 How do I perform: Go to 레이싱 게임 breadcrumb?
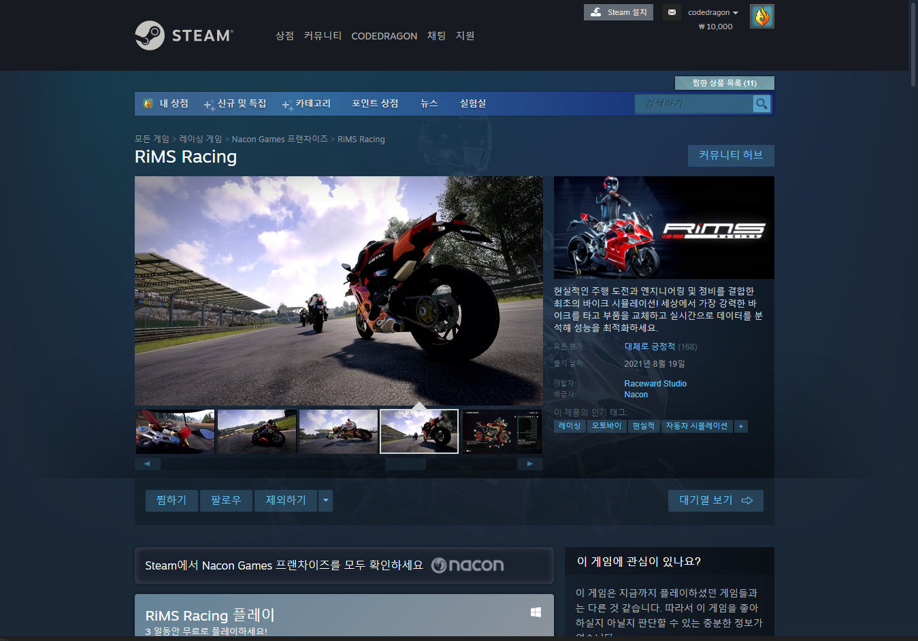(x=201, y=139)
